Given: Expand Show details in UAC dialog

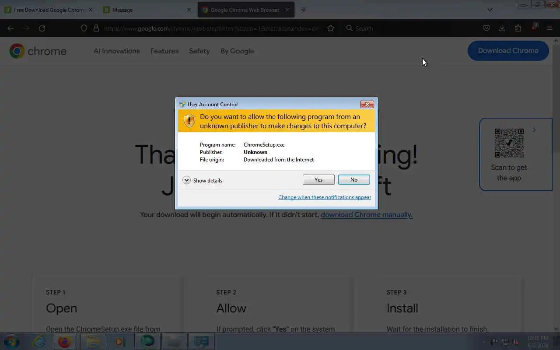Looking at the screenshot, I should [x=203, y=180].
